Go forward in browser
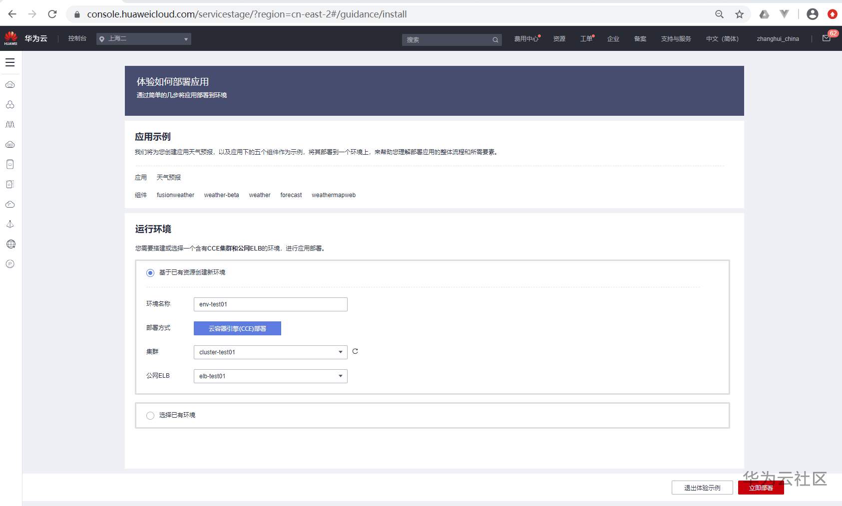 pos(32,14)
